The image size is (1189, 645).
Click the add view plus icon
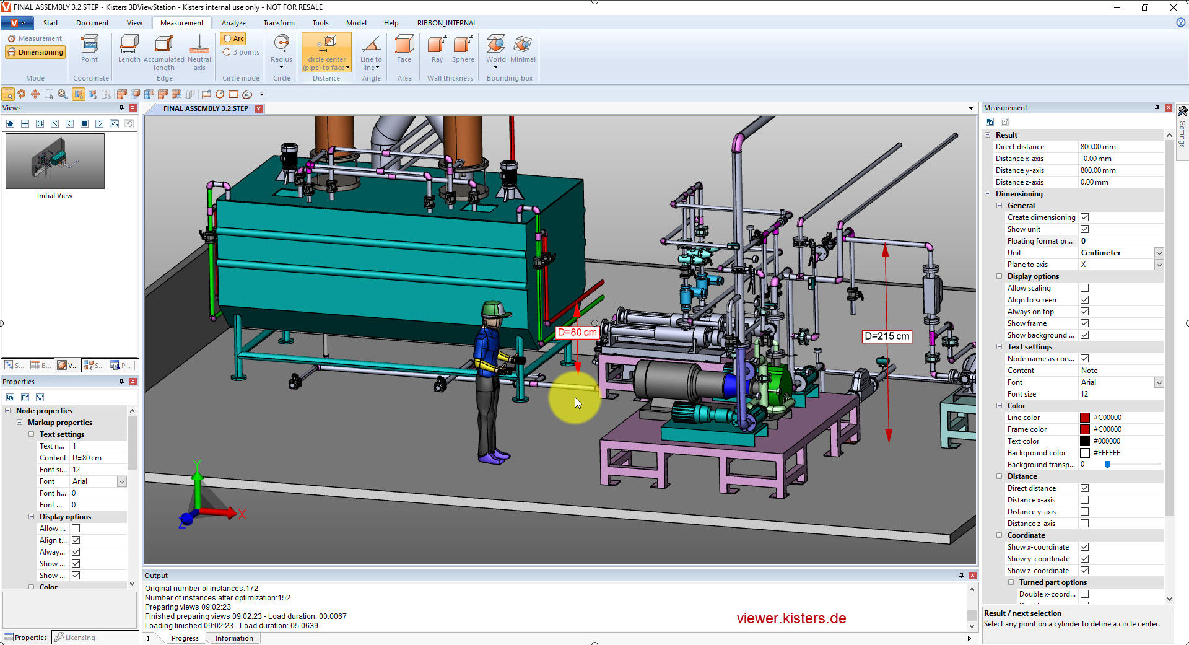click(x=25, y=124)
